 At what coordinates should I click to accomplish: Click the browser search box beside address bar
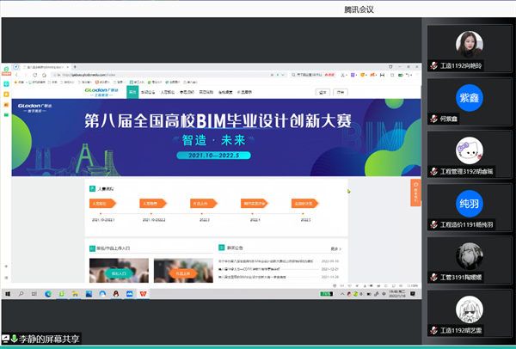pos(313,75)
